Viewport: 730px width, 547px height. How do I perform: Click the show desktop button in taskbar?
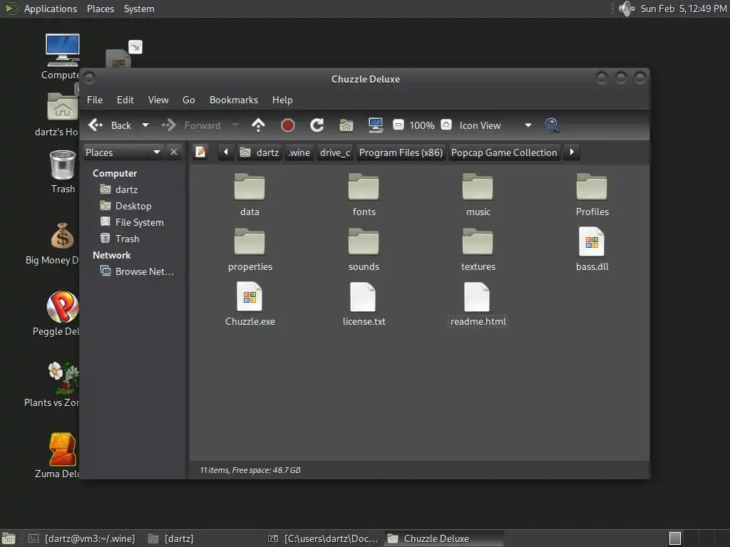[x=9, y=538]
